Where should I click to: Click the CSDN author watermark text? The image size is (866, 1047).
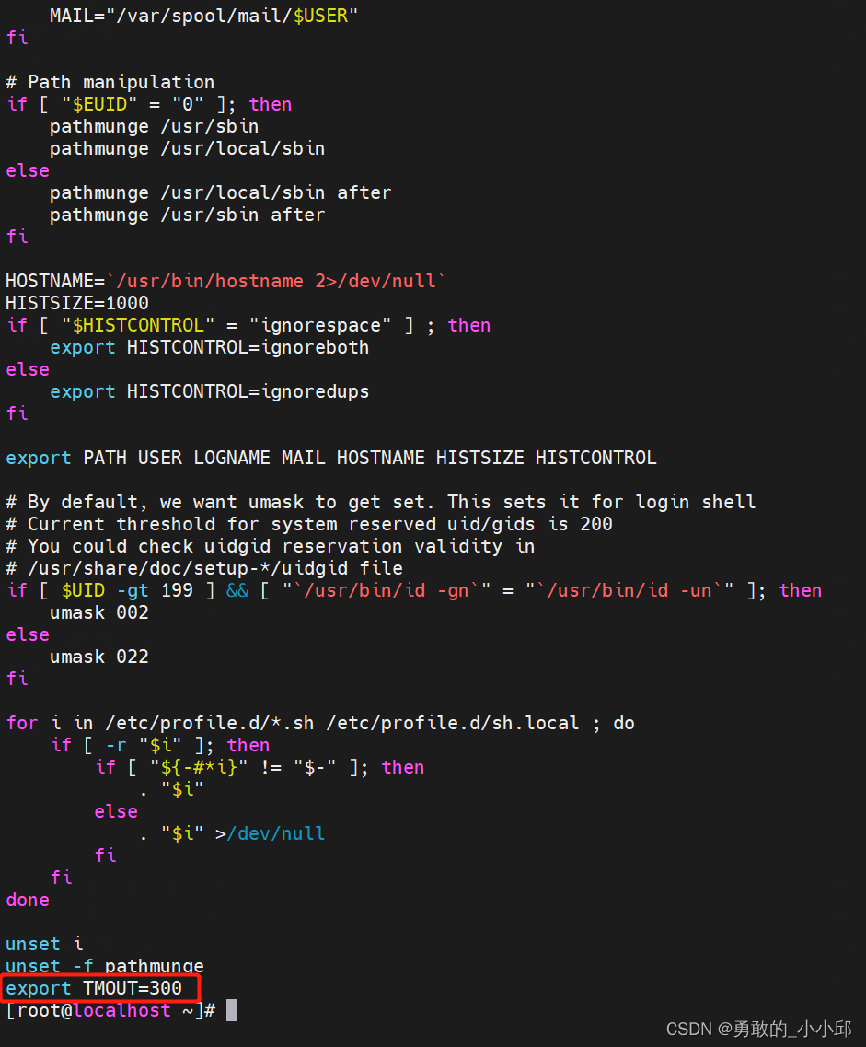(758, 1029)
